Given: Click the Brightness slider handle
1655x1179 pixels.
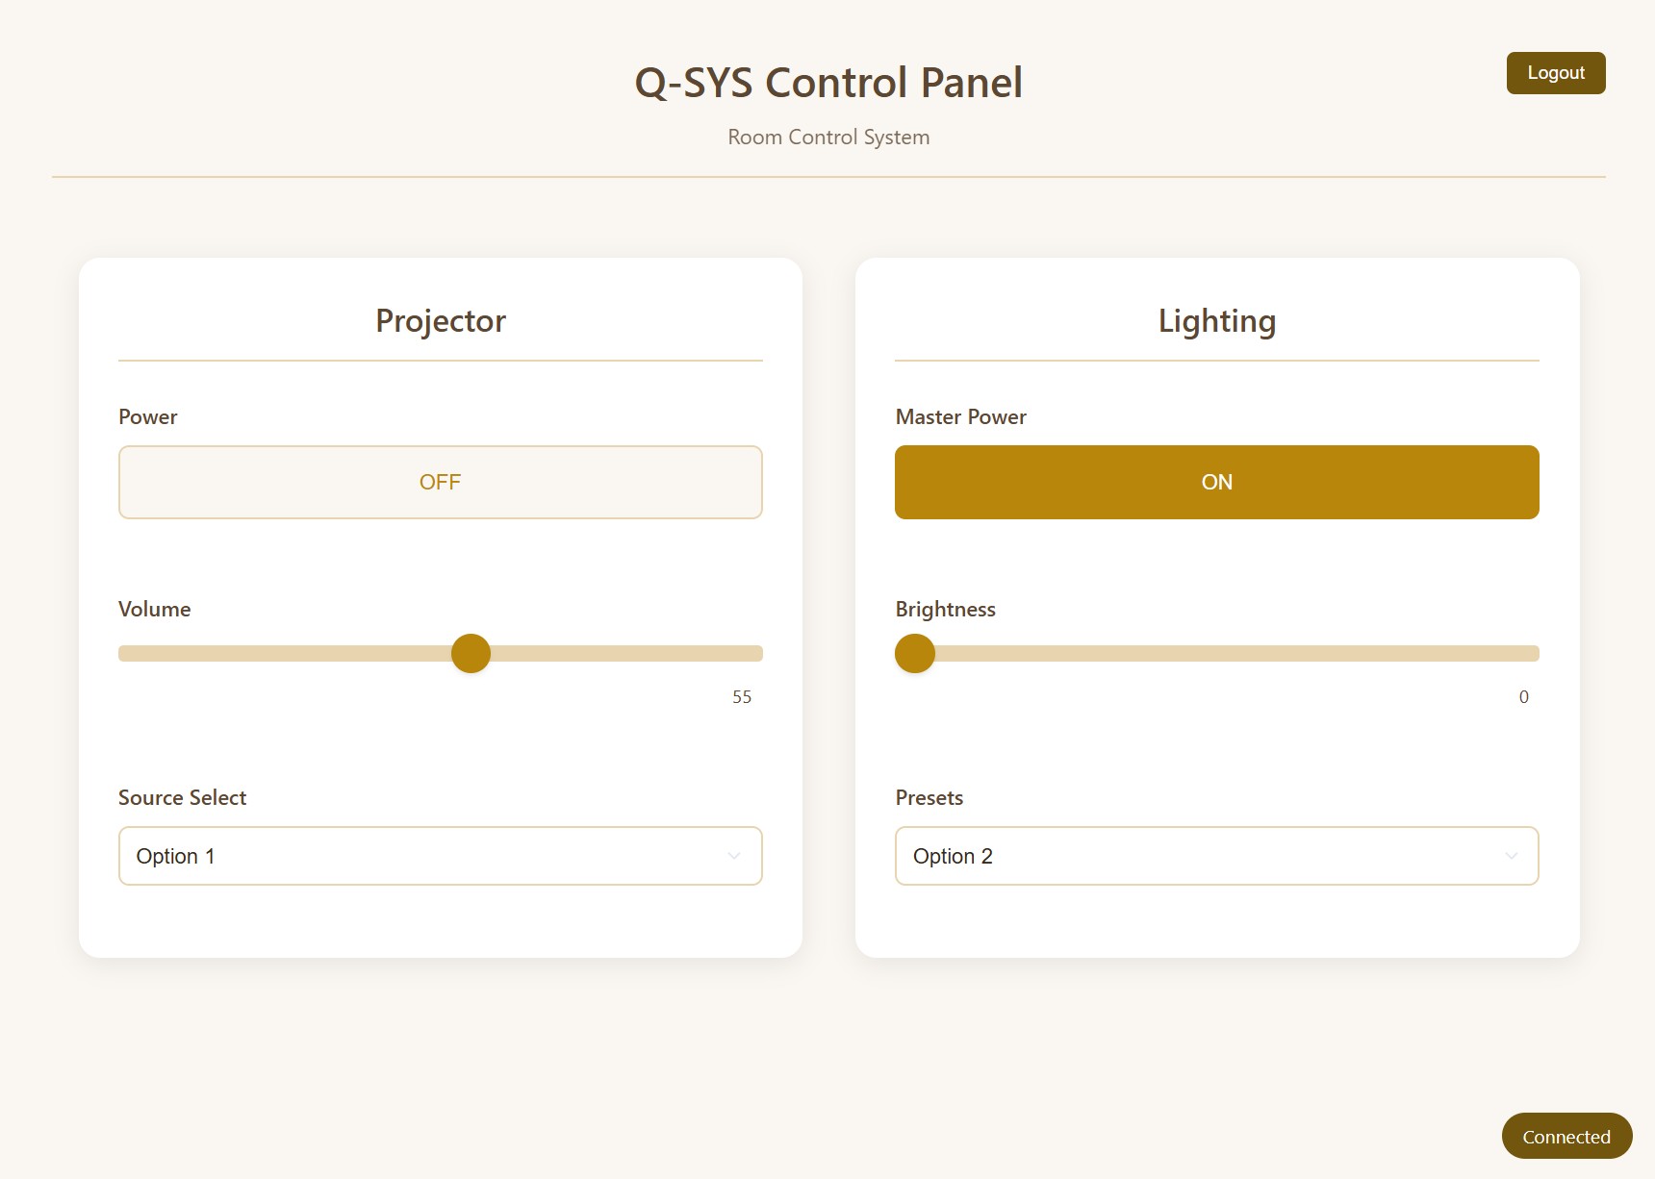Looking at the screenshot, I should click(914, 654).
